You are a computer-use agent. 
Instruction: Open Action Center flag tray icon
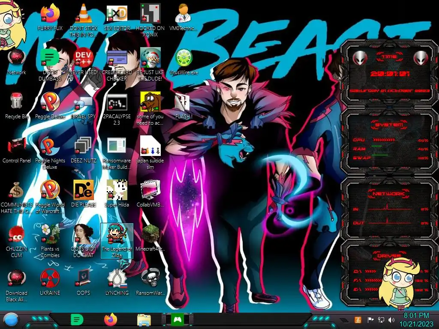tap(370, 320)
